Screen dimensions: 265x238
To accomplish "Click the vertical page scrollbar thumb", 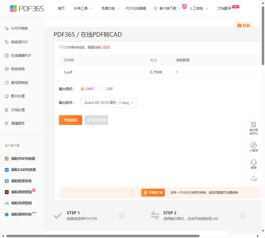I will [263, 36].
